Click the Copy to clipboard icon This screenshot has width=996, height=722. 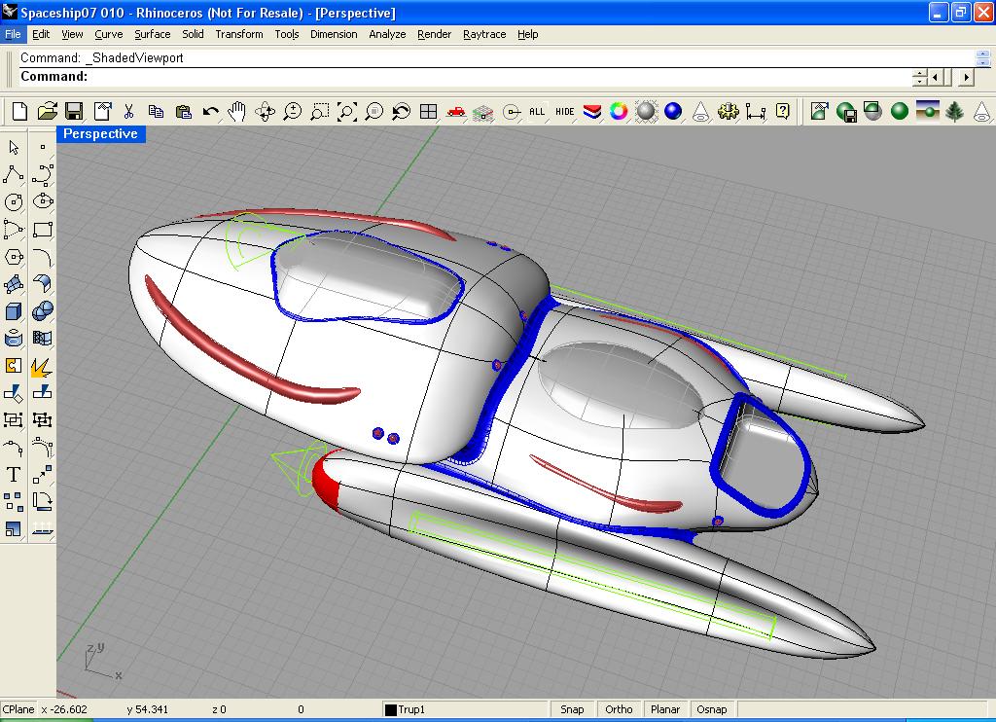(x=156, y=112)
